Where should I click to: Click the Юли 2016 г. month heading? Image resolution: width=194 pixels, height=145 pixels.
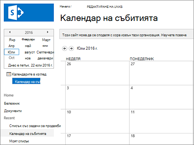point(87,48)
